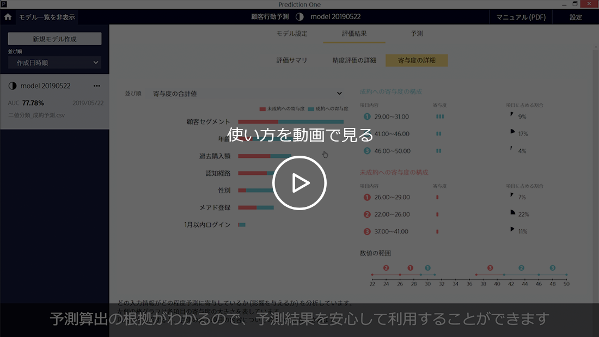Image resolution: width=599 pixels, height=337 pixels.
Task: Click the pie icon next to 4%
Action: pos(511,149)
